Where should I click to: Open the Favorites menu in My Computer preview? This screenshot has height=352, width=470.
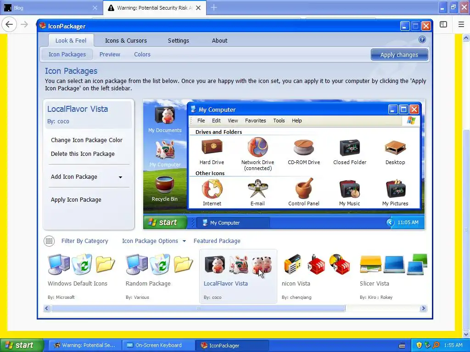[255, 121]
